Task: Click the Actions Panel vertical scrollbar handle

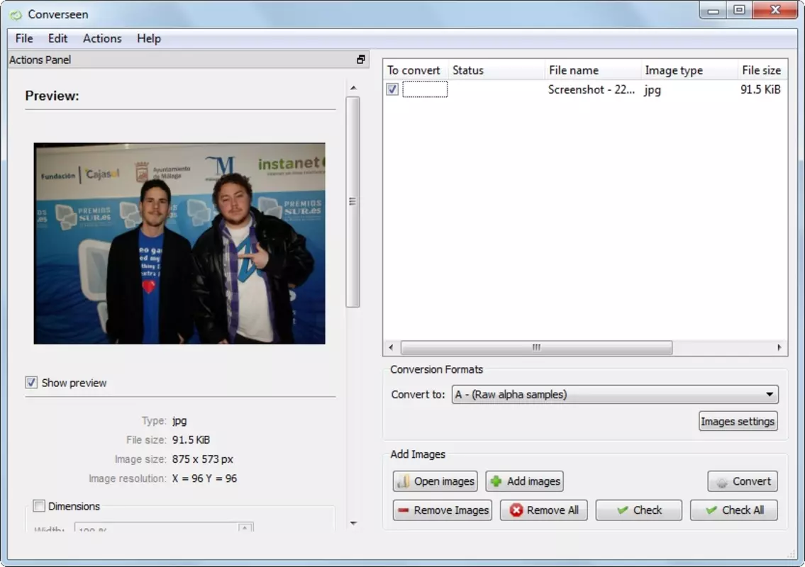Action: 352,202
